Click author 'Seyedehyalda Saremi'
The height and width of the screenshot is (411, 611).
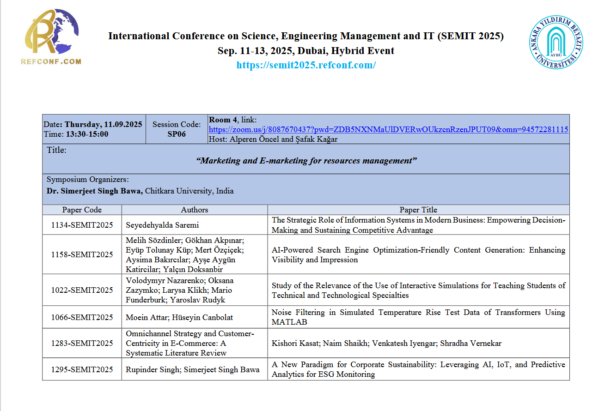162,225
